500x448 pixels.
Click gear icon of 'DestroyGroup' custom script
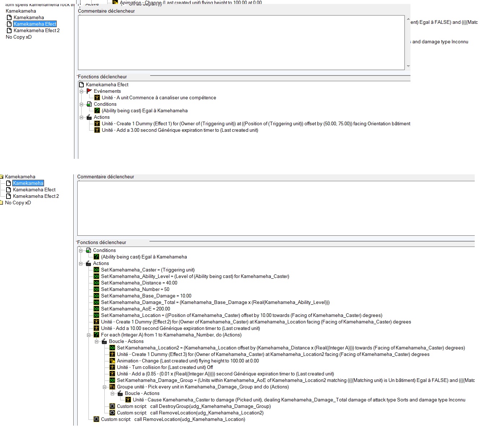pos(112,406)
